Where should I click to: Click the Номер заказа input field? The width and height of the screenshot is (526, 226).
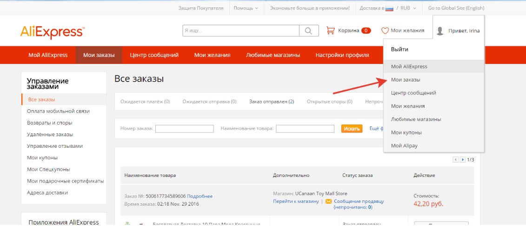tap(184, 129)
